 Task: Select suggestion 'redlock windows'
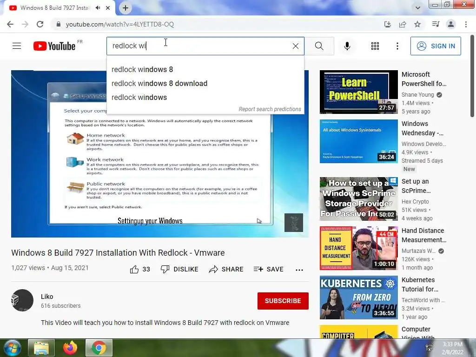pyautogui.click(x=205, y=98)
